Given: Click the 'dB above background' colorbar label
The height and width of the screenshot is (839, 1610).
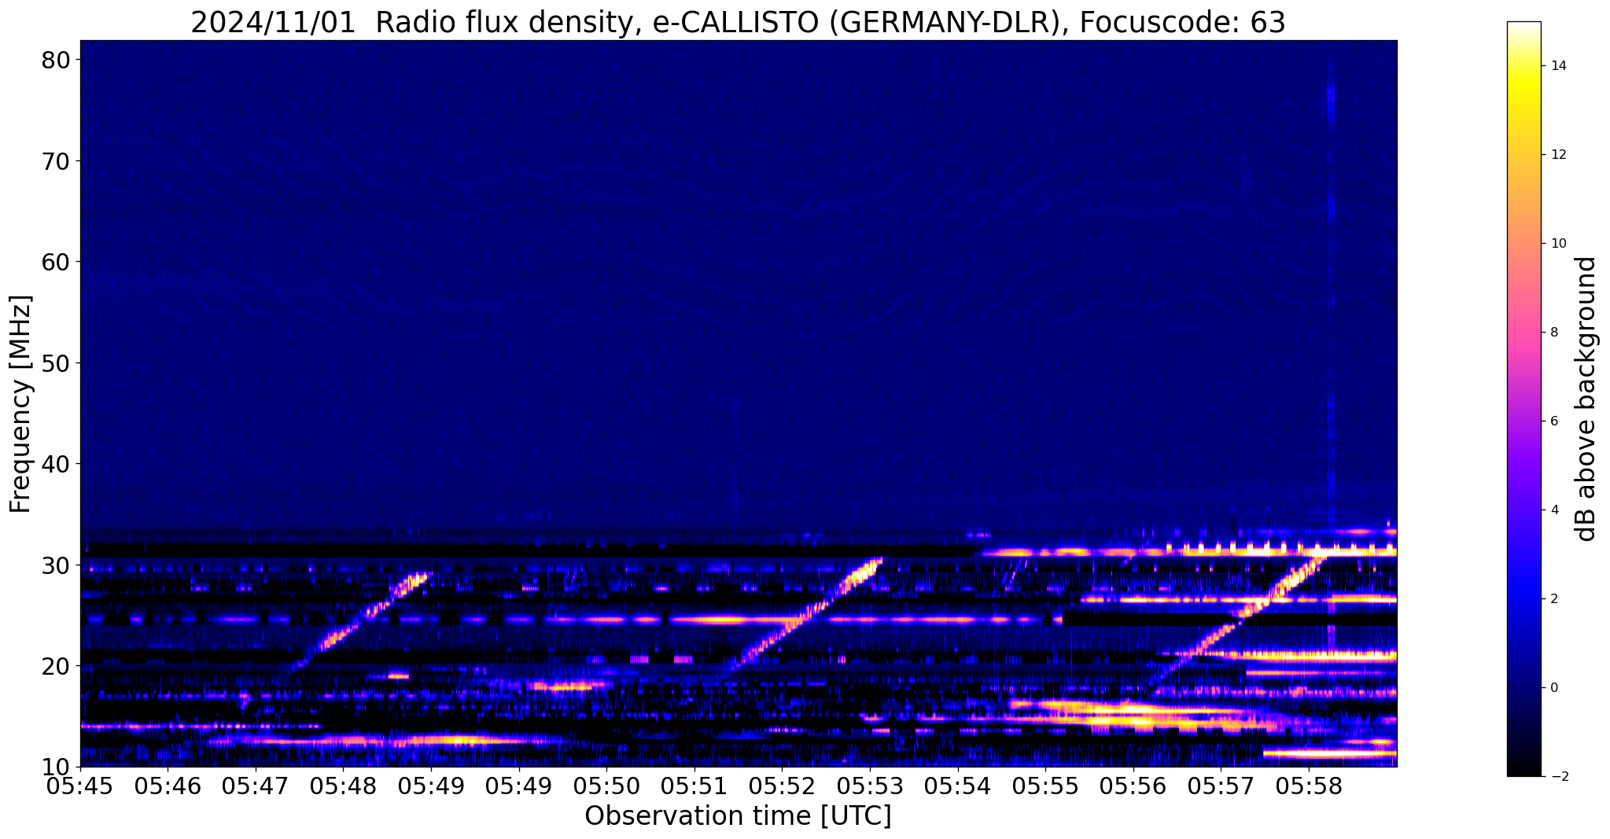Looking at the screenshot, I should click(1587, 399).
